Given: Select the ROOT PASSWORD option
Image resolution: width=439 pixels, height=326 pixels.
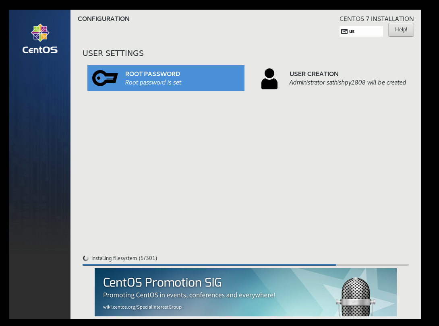Looking at the screenshot, I should [x=166, y=78].
